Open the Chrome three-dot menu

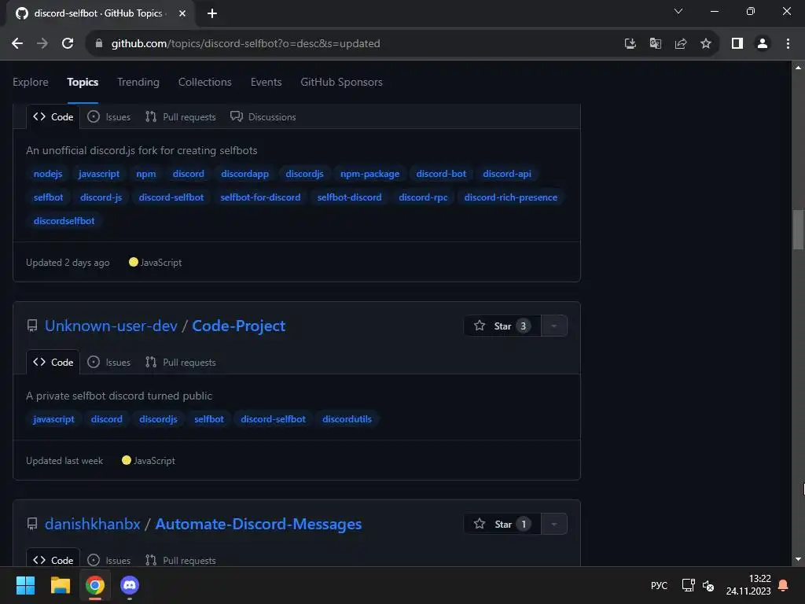tap(788, 44)
